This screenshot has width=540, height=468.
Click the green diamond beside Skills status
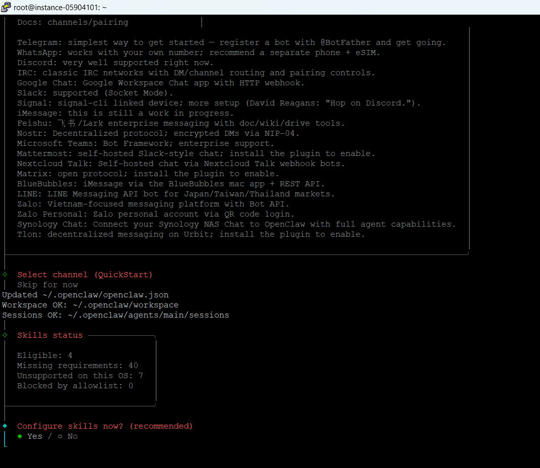click(5, 335)
